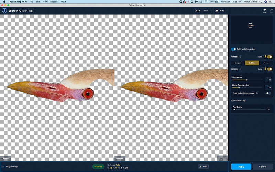Click the Sharpen AI shield logo
Screen dimensions: 275x172
click(4, 11)
